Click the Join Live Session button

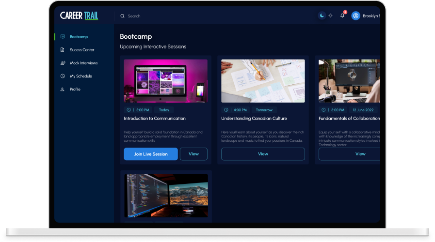point(151,154)
